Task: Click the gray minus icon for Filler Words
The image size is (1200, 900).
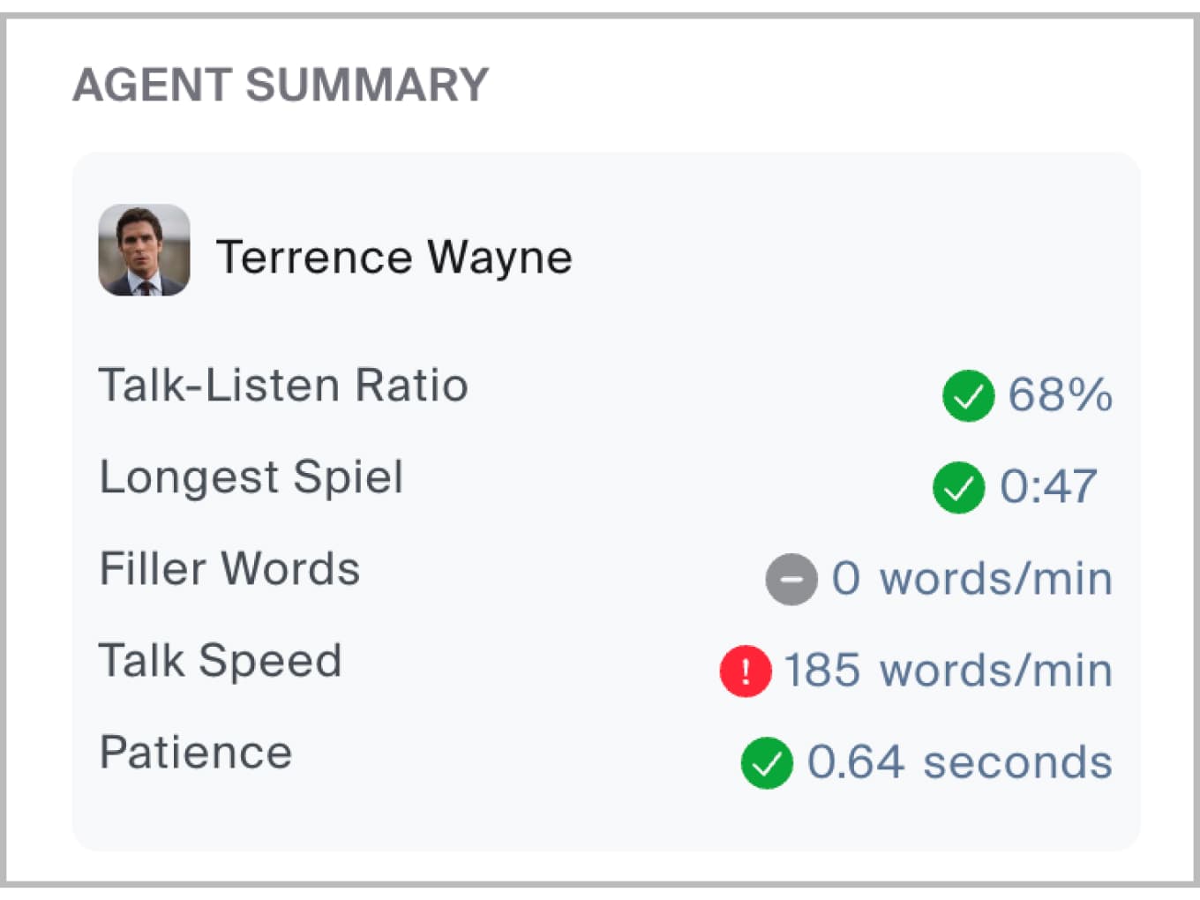Action: (791, 579)
